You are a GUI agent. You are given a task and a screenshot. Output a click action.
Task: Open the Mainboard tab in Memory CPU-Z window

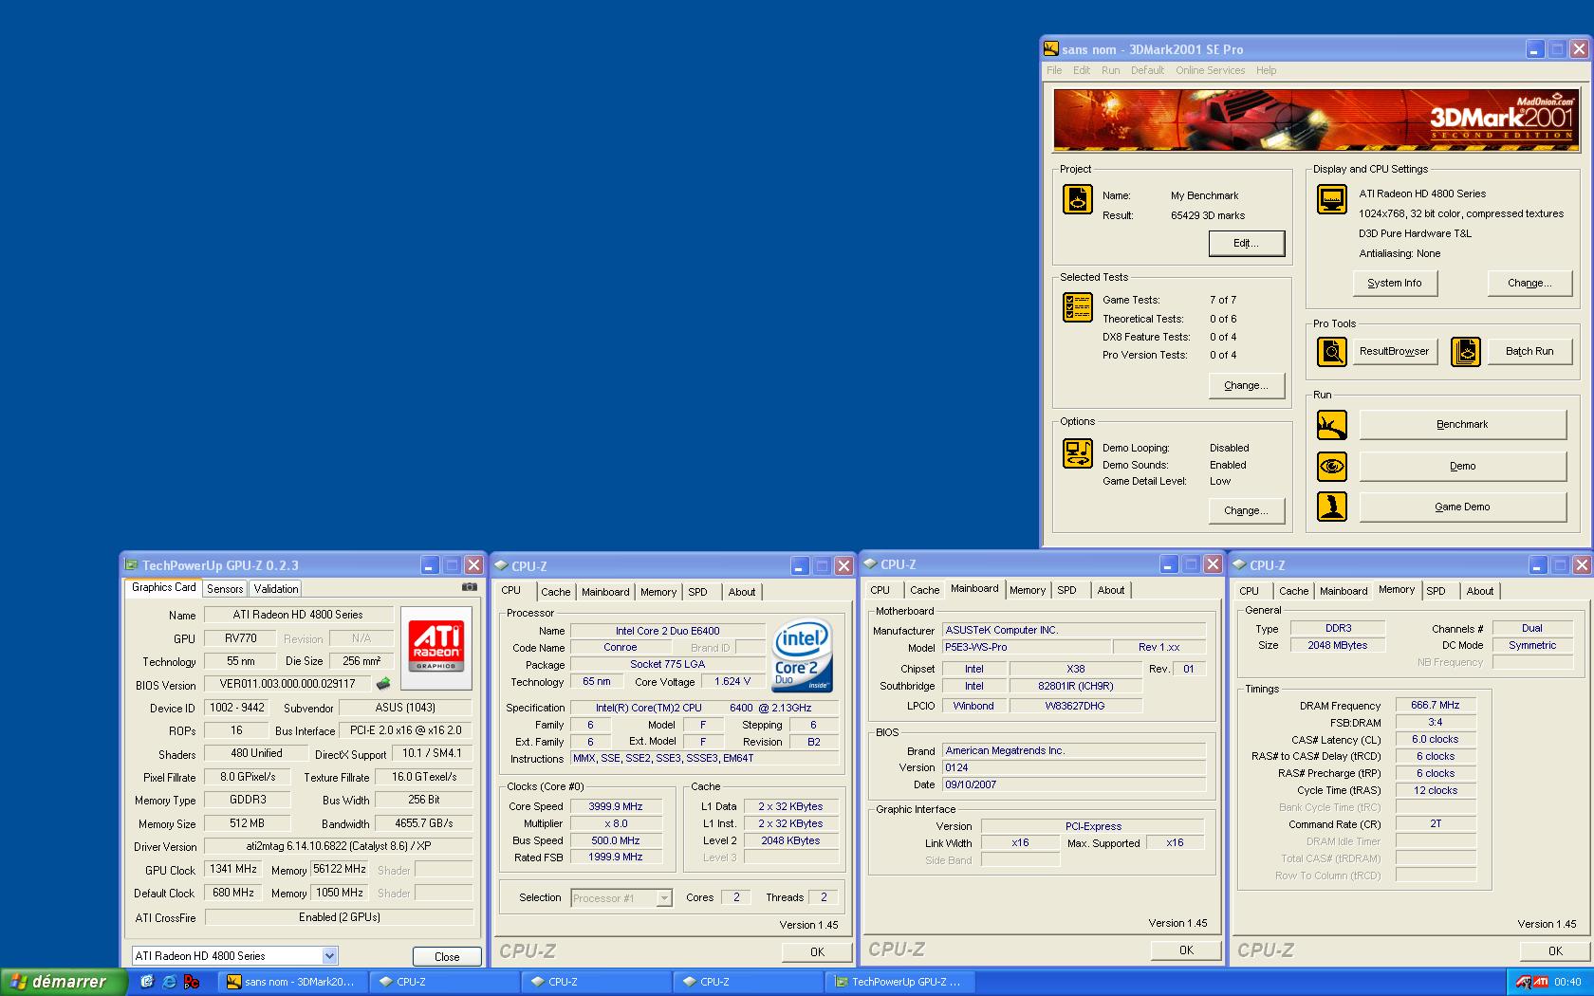(1344, 591)
